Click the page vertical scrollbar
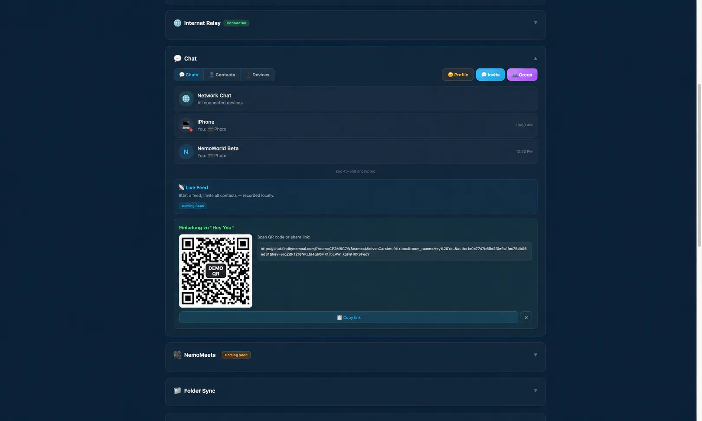 [x=699, y=165]
